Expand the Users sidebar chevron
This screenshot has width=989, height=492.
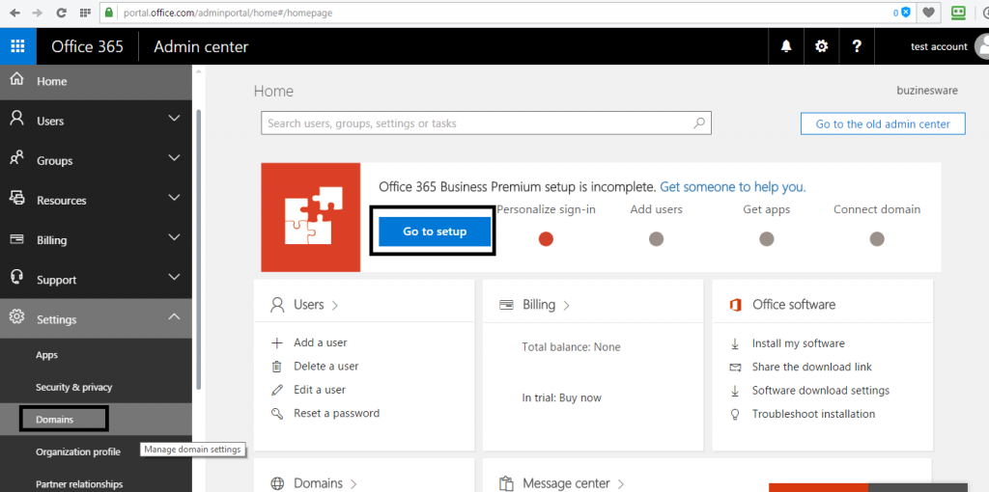(x=174, y=119)
